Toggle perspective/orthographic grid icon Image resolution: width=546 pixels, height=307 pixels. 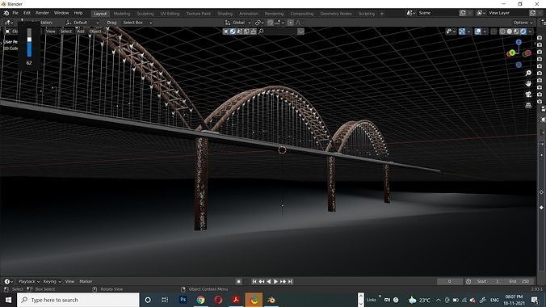click(x=528, y=105)
